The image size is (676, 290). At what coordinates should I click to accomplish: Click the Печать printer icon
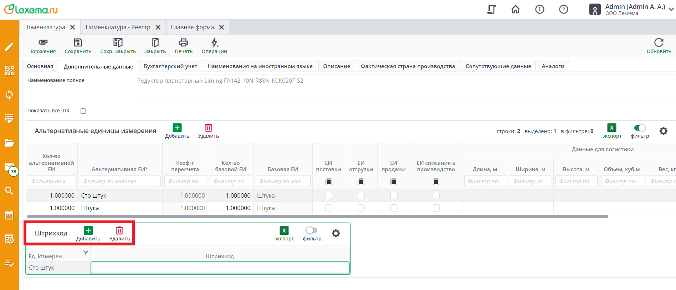pos(183,42)
